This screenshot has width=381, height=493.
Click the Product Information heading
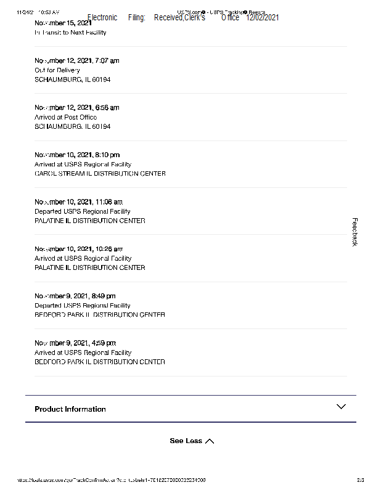[70, 409]
